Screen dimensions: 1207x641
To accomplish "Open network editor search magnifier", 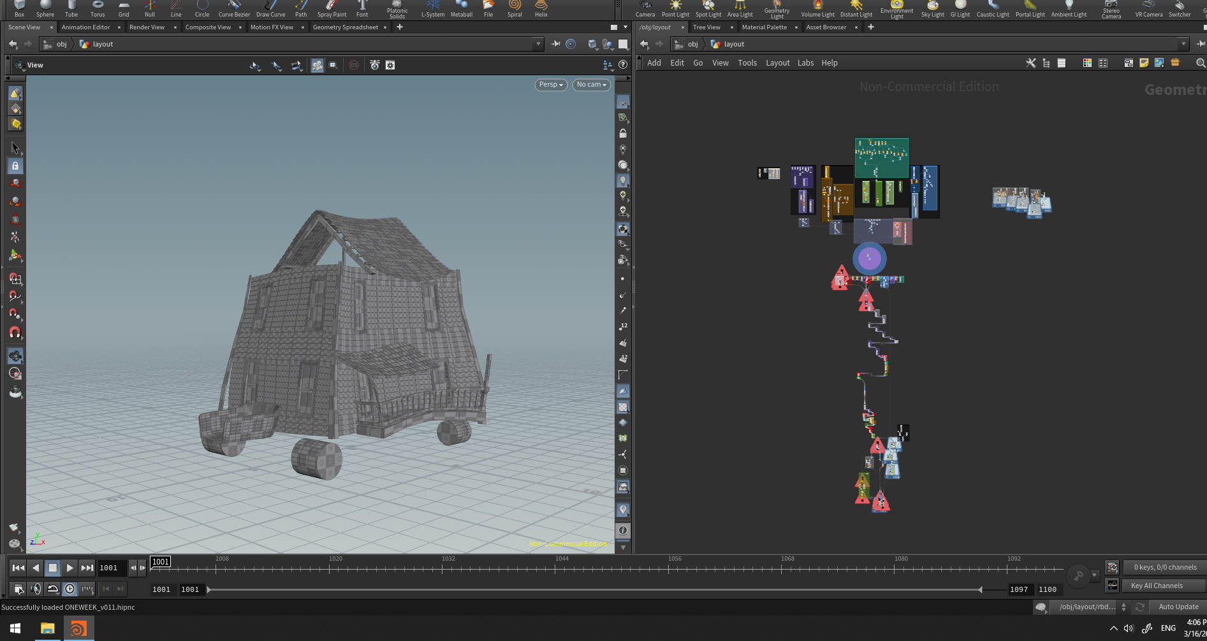I will click(1200, 63).
